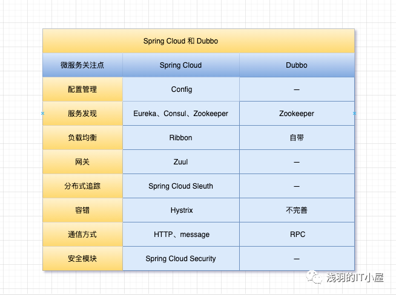Click the right blue connection point marker
The image size is (396, 295).
click(354, 114)
